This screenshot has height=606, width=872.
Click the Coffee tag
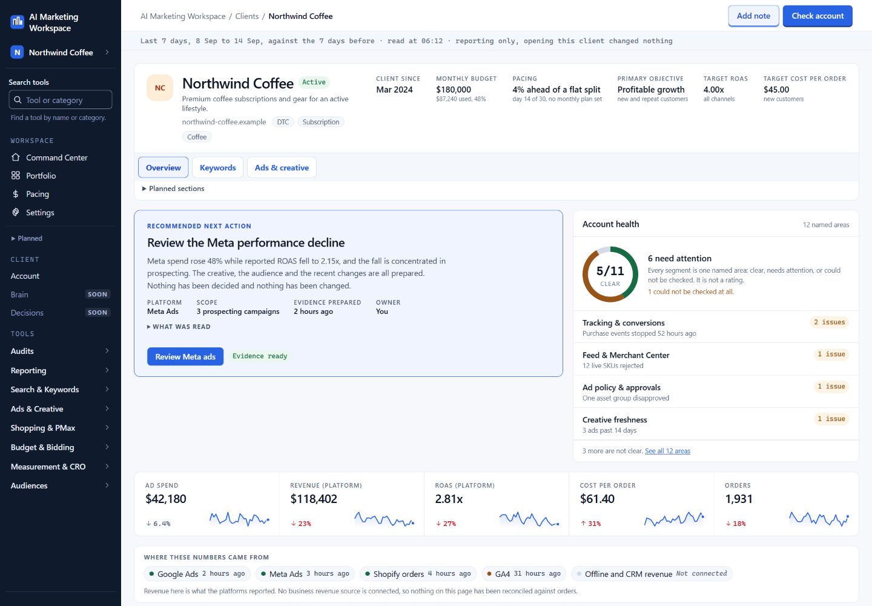coord(197,137)
